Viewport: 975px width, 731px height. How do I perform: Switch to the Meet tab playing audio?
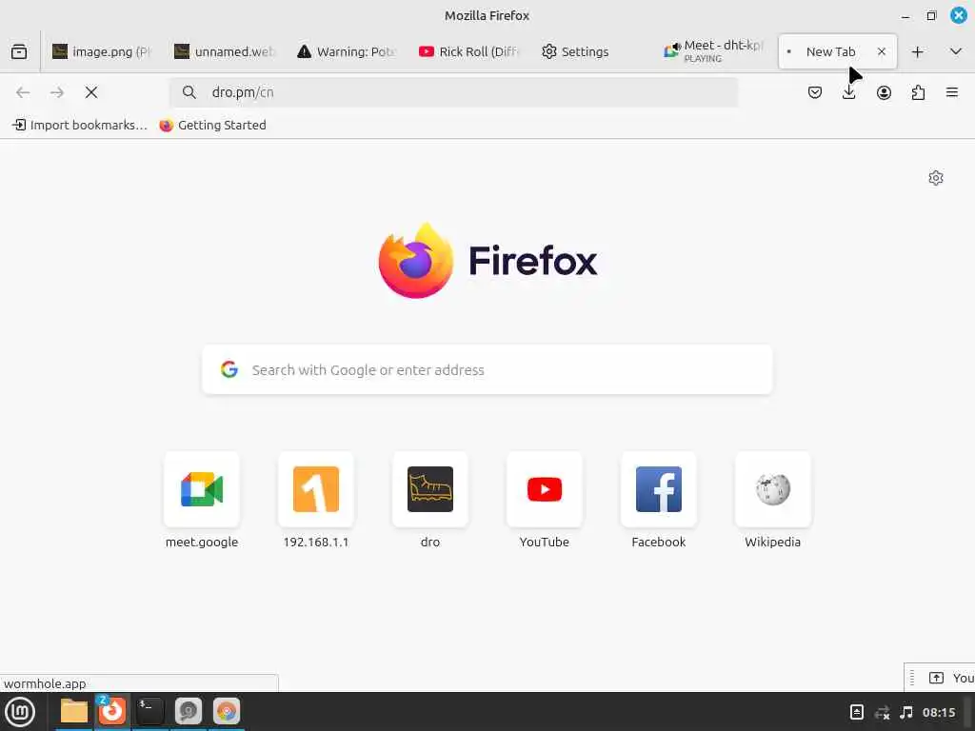pos(714,51)
